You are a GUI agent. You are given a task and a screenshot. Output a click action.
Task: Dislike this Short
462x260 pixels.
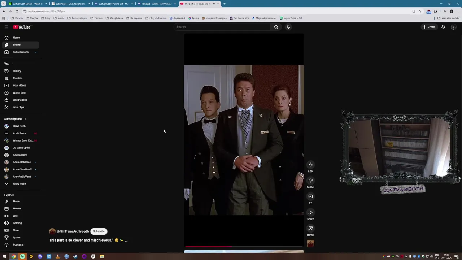310,181
